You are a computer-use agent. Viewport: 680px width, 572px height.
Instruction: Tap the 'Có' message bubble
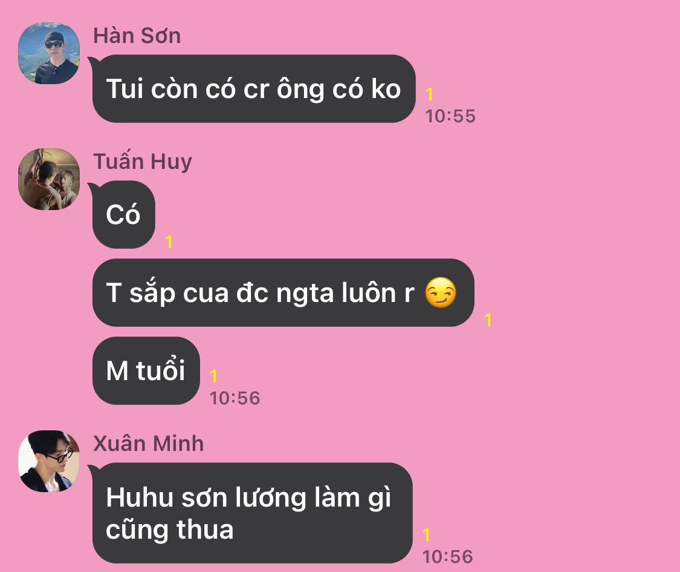[x=123, y=214]
